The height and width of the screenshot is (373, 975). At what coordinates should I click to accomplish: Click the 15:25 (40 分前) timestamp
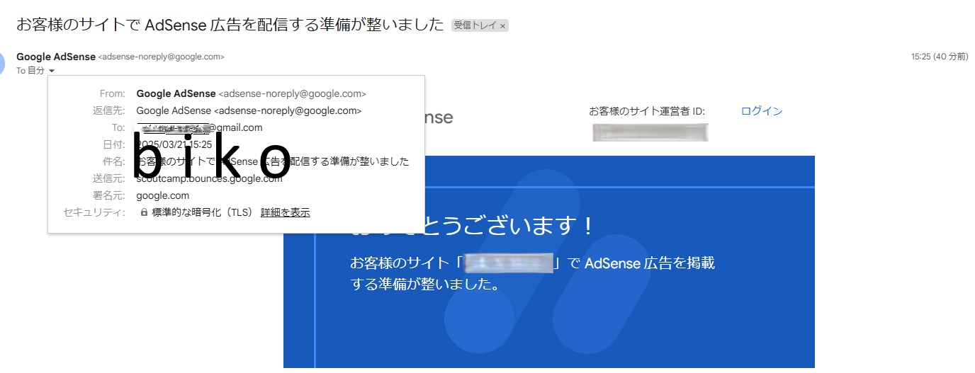[940, 57]
